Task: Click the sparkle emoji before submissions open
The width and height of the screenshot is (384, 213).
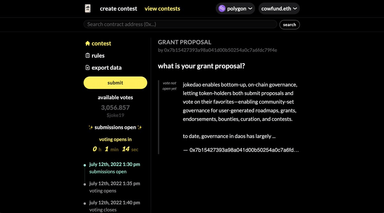Action: (x=91, y=127)
